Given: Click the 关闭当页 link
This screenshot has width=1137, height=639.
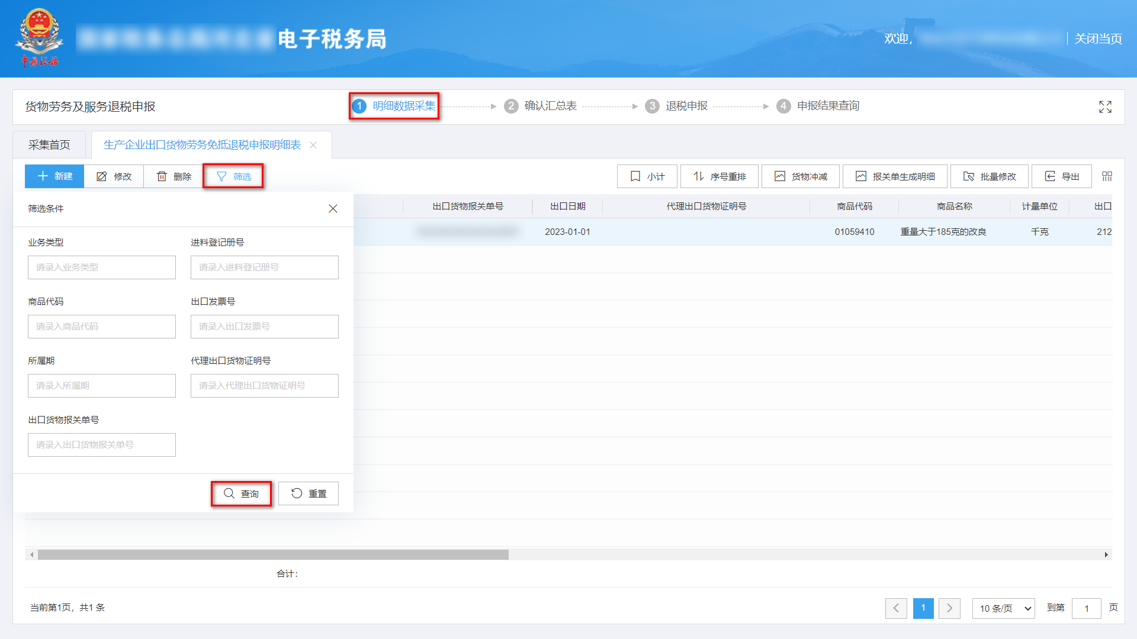Looking at the screenshot, I should 1097,38.
